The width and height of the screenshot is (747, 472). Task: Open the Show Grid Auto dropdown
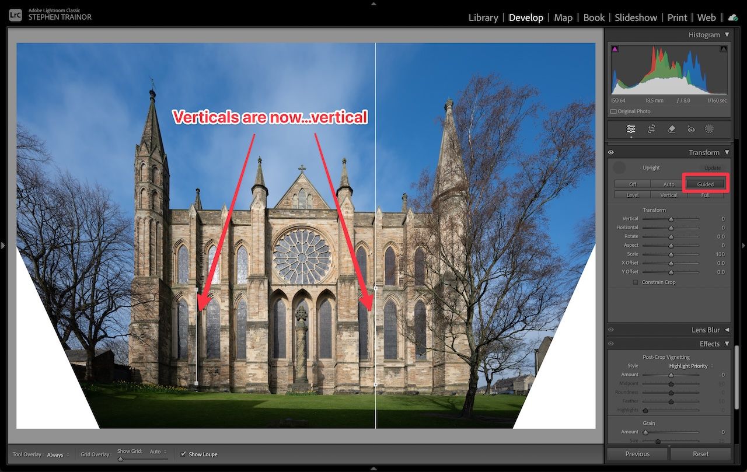pos(158,452)
